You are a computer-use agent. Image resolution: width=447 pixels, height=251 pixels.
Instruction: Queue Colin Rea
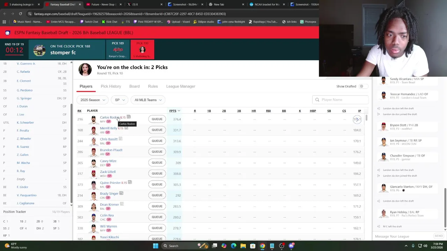[x=157, y=217]
